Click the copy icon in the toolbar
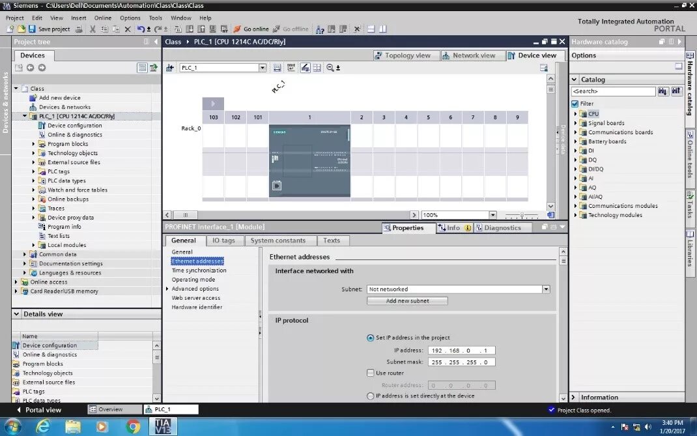The height and width of the screenshot is (436, 697). pos(104,29)
